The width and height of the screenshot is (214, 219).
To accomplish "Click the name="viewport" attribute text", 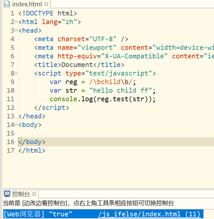I will click(87, 47).
